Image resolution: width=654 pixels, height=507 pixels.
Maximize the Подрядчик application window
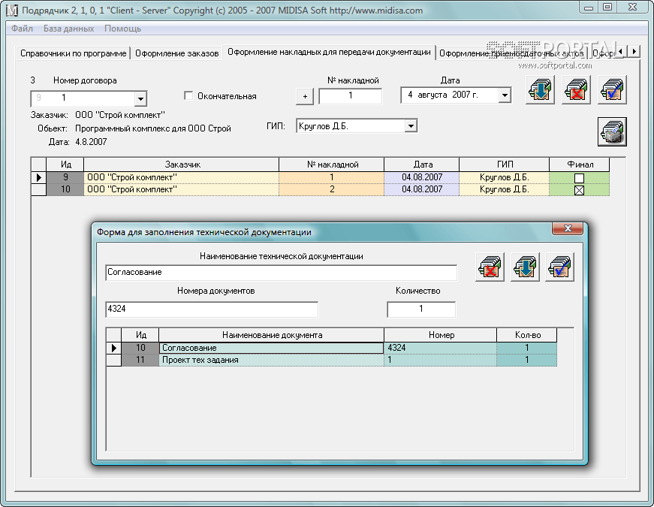pyautogui.click(x=607, y=8)
